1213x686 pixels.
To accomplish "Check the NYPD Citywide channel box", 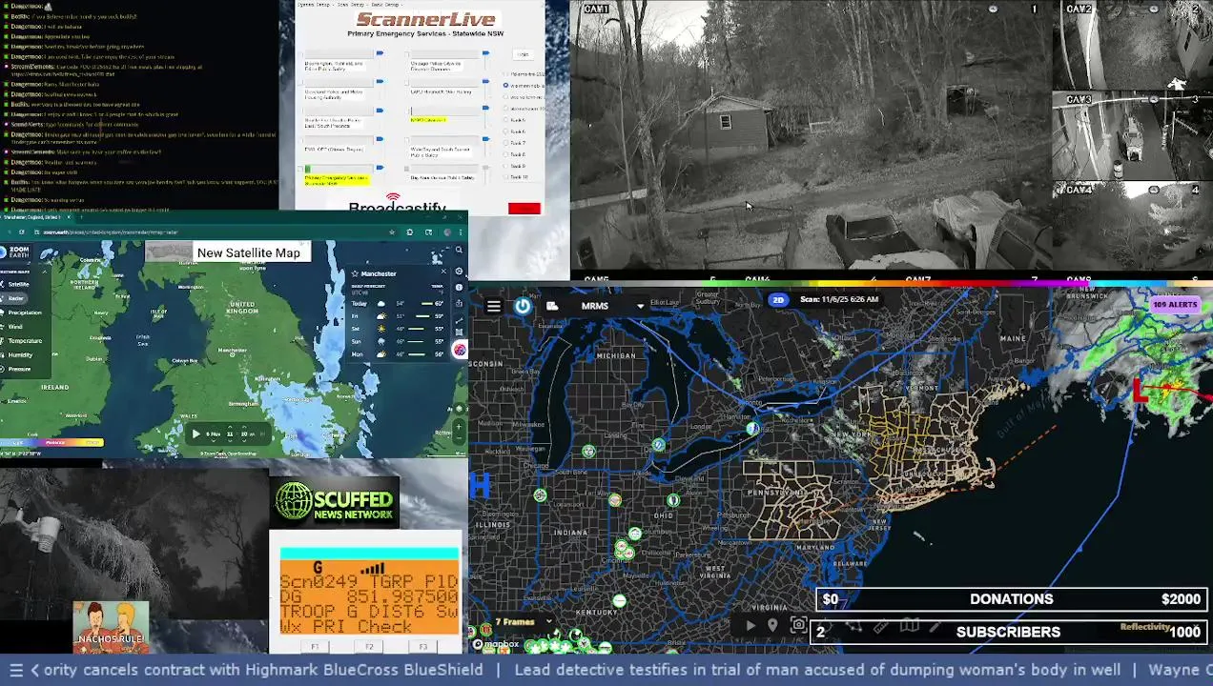I will (407, 111).
